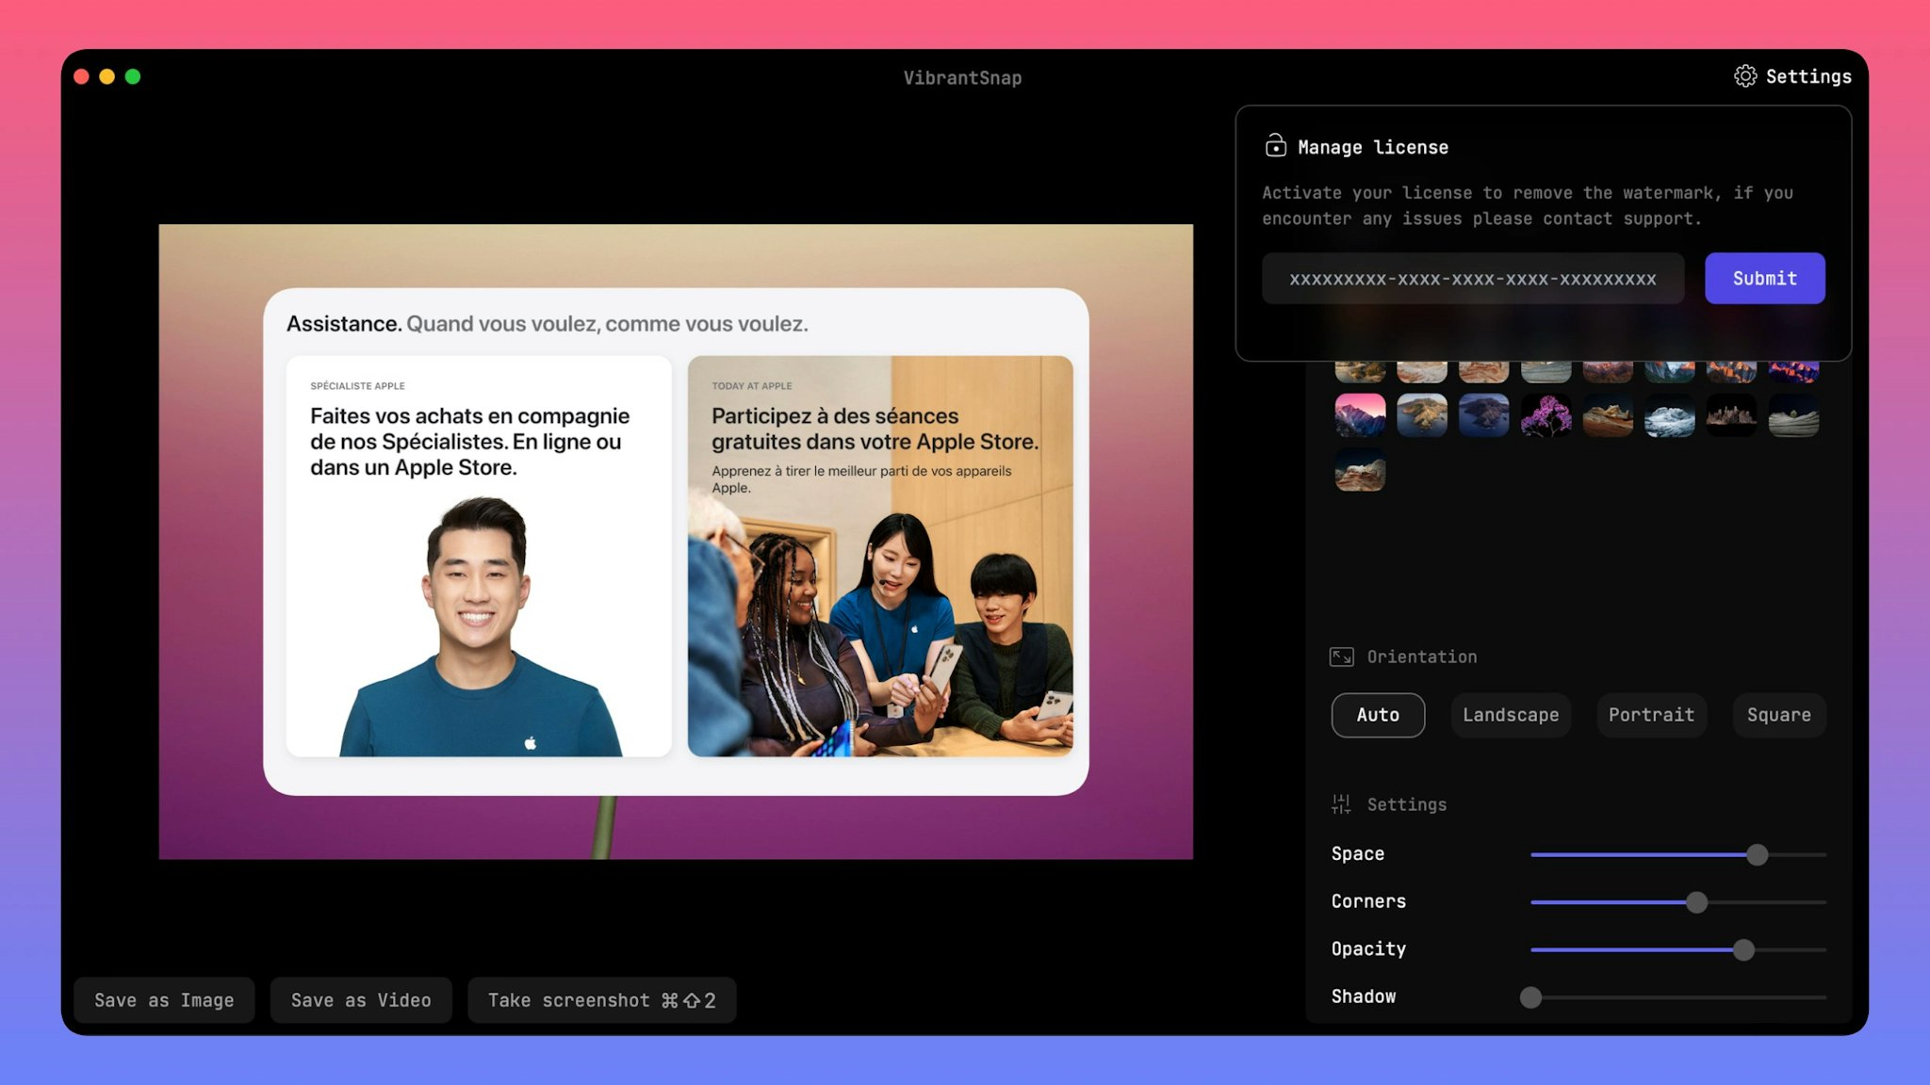Click the Space slider handle
Viewport: 1930px width, 1085px height.
[x=1757, y=854]
